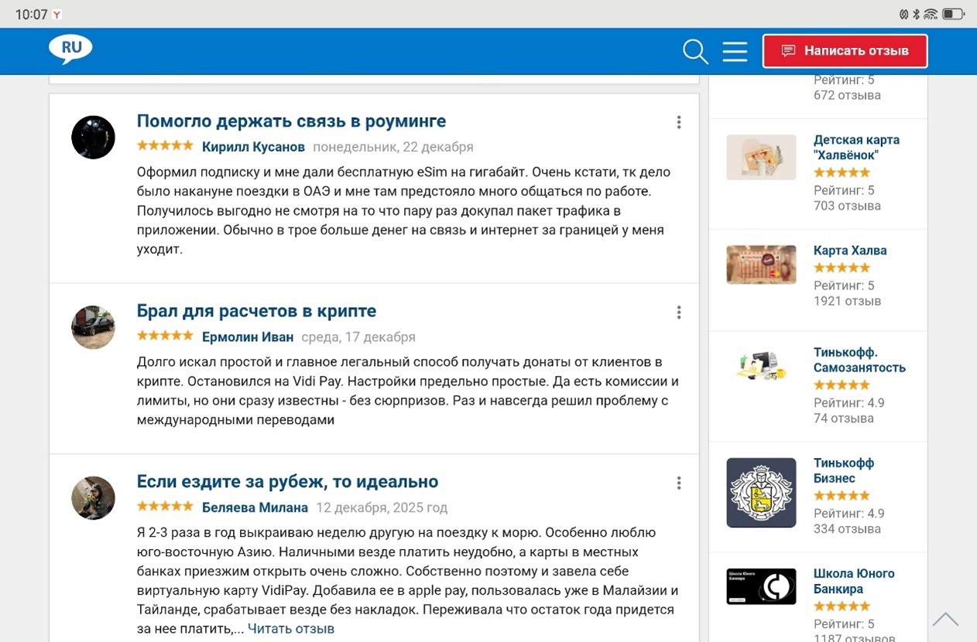Open profile of Кирилл Кусанов
This screenshot has width=977, height=642.
(253, 146)
